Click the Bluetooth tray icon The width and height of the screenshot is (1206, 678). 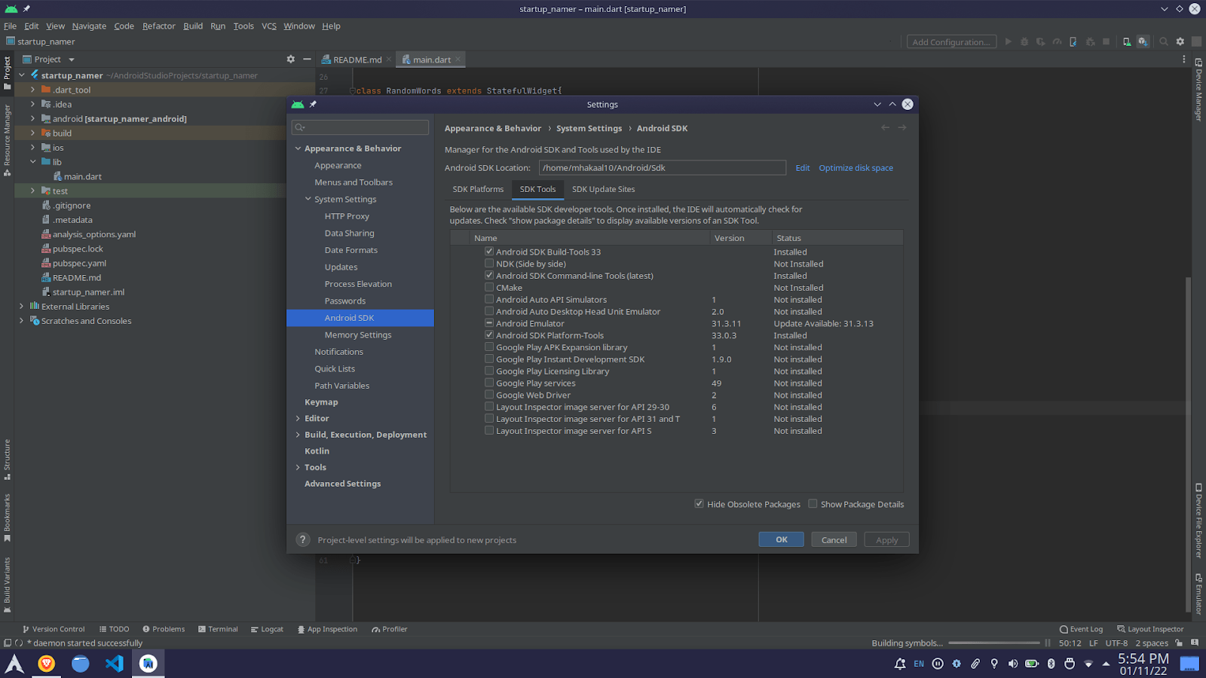[1051, 664]
